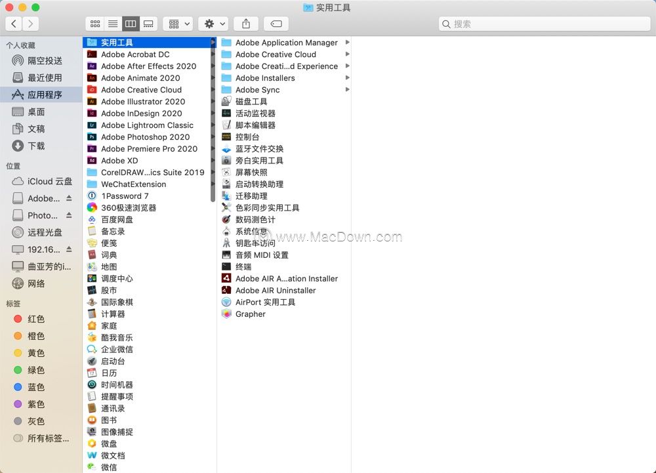Image resolution: width=656 pixels, height=473 pixels.
Task: Switch to icon view
Action: click(x=95, y=24)
